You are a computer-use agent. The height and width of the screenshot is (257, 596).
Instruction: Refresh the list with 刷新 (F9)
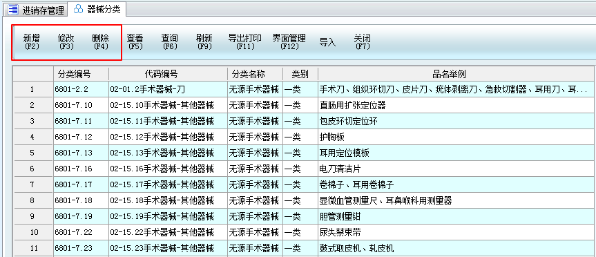(x=204, y=42)
